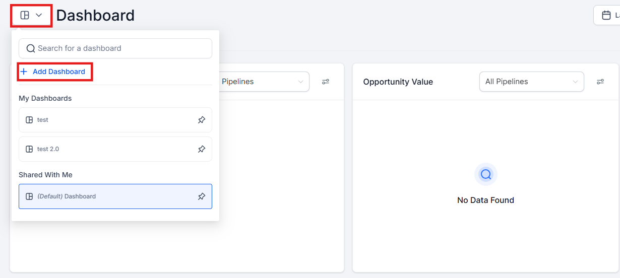Viewport: 620px width, 278px height.
Task: Toggle pin on Default Dashboard
Action: [202, 196]
